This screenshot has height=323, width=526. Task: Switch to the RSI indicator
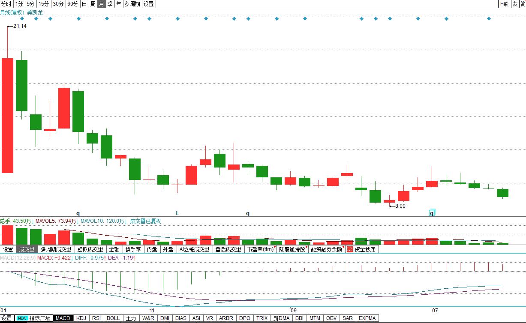[x=96, y=318]
